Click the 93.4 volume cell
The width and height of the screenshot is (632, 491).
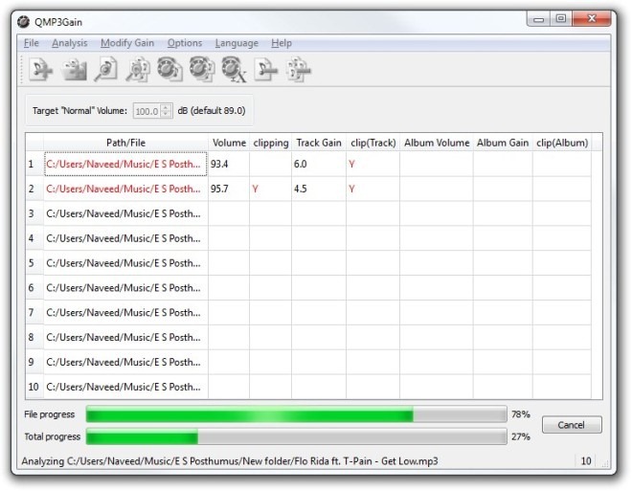click(x=229, y=164)
